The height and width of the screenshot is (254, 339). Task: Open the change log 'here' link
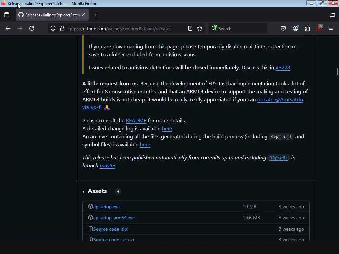167,129
